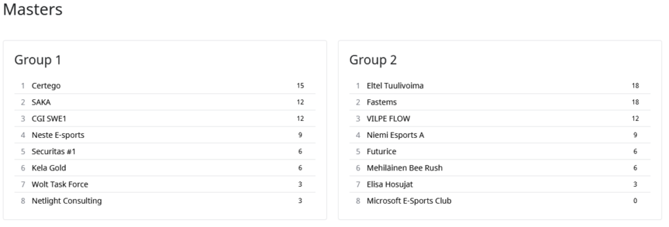This screenshot has height=227, width=669.
Task: Select CGI SWE1 in Group 1
Action: point(49,119)
